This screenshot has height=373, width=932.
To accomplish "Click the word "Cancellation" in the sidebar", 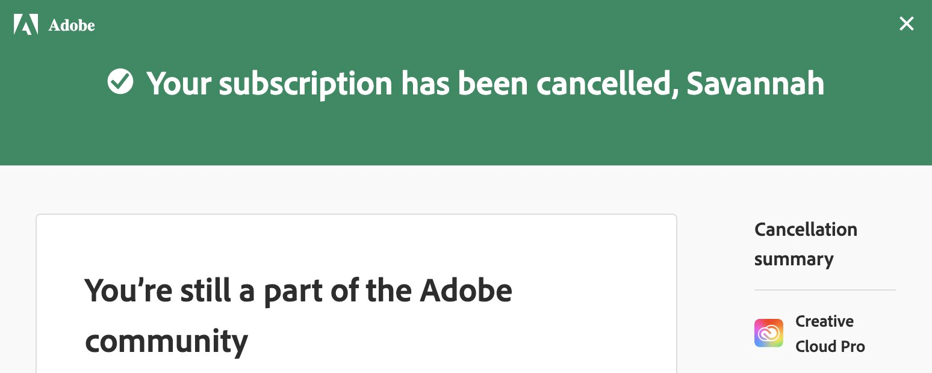I will click(x=806, y=229).
